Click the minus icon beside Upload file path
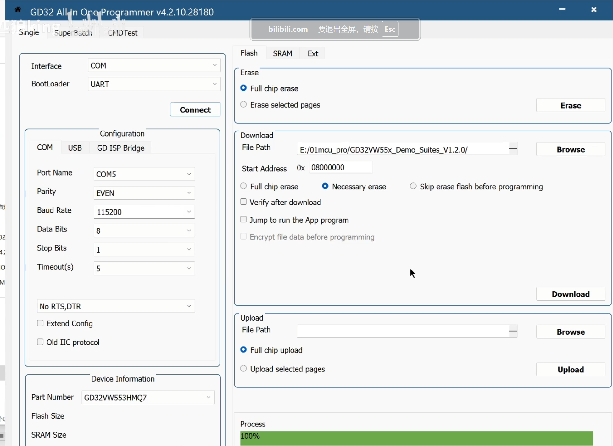Screen dimensions: 613x446 click(513, 331)
